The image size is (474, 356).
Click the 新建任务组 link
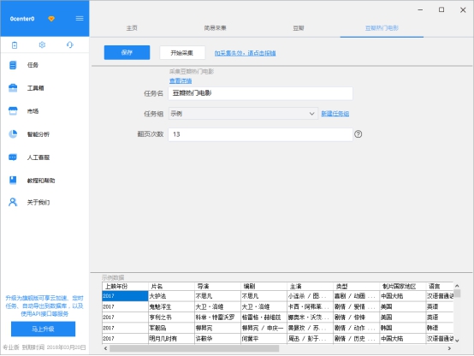tap(335, 114)
